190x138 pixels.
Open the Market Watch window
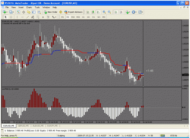[19, 12]
